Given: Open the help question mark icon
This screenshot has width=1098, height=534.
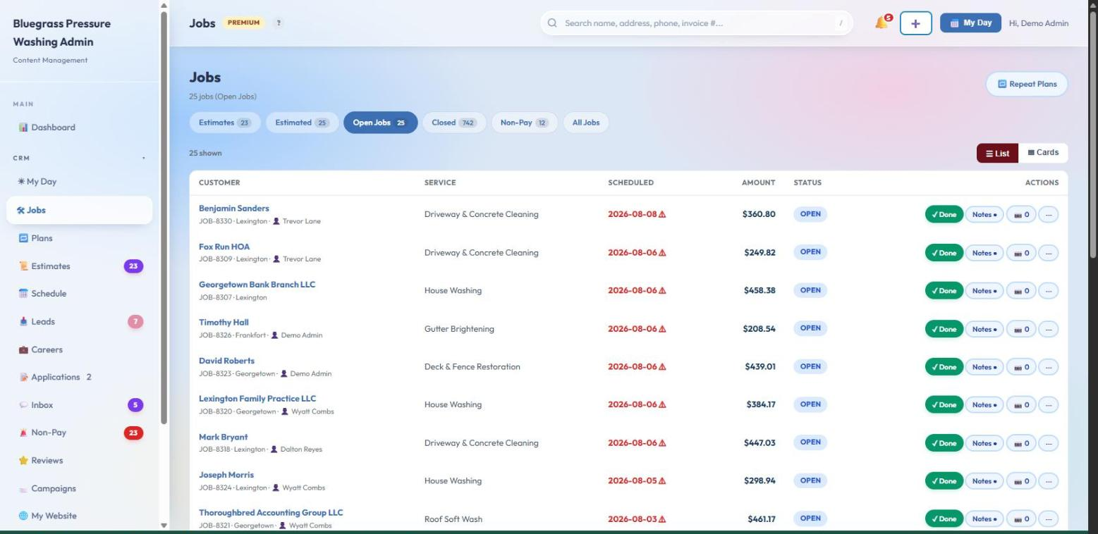Looking at the screenshot, I should click(x=279, y=23).
